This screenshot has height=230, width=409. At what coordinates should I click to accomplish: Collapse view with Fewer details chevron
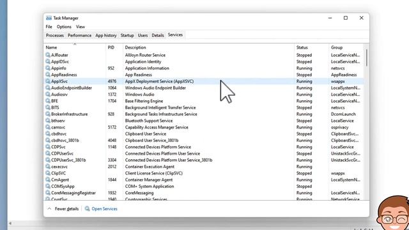[x=49, y=209]
